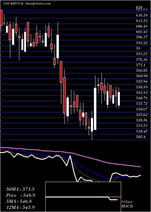The width and height of the screenshot is (151, 212).
Task: Click the 505.4 price axis label
Action: (x=141, y=137)
